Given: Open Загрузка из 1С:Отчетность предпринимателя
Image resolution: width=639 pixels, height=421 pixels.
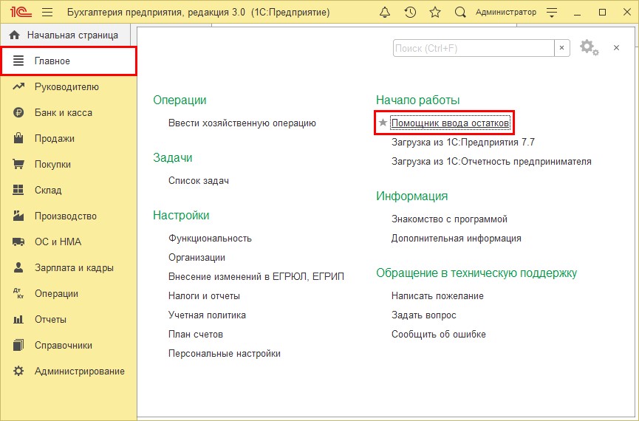Looking at the screenshot, I should (x=491, y=162).
